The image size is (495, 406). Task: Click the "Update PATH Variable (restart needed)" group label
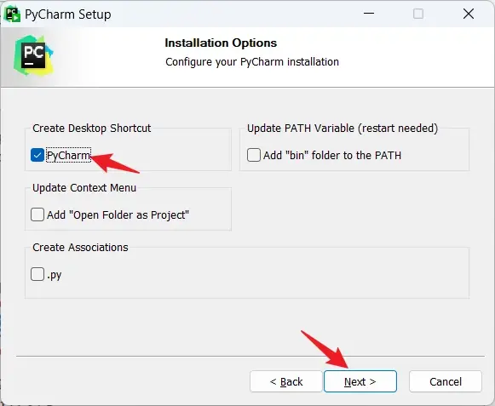[x=342, y=128]
